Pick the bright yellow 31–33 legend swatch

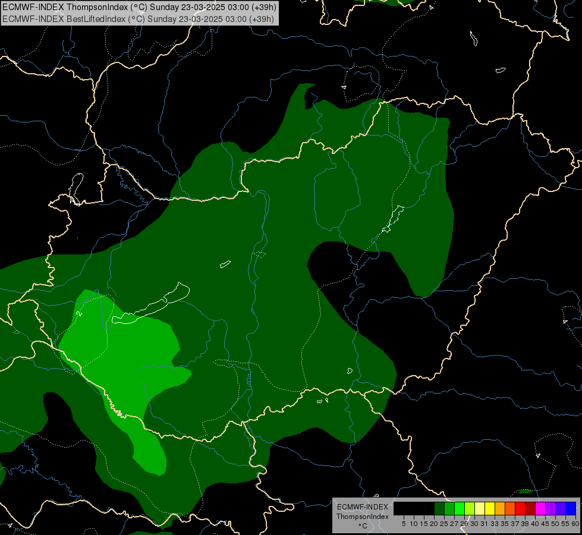point(490,509)
